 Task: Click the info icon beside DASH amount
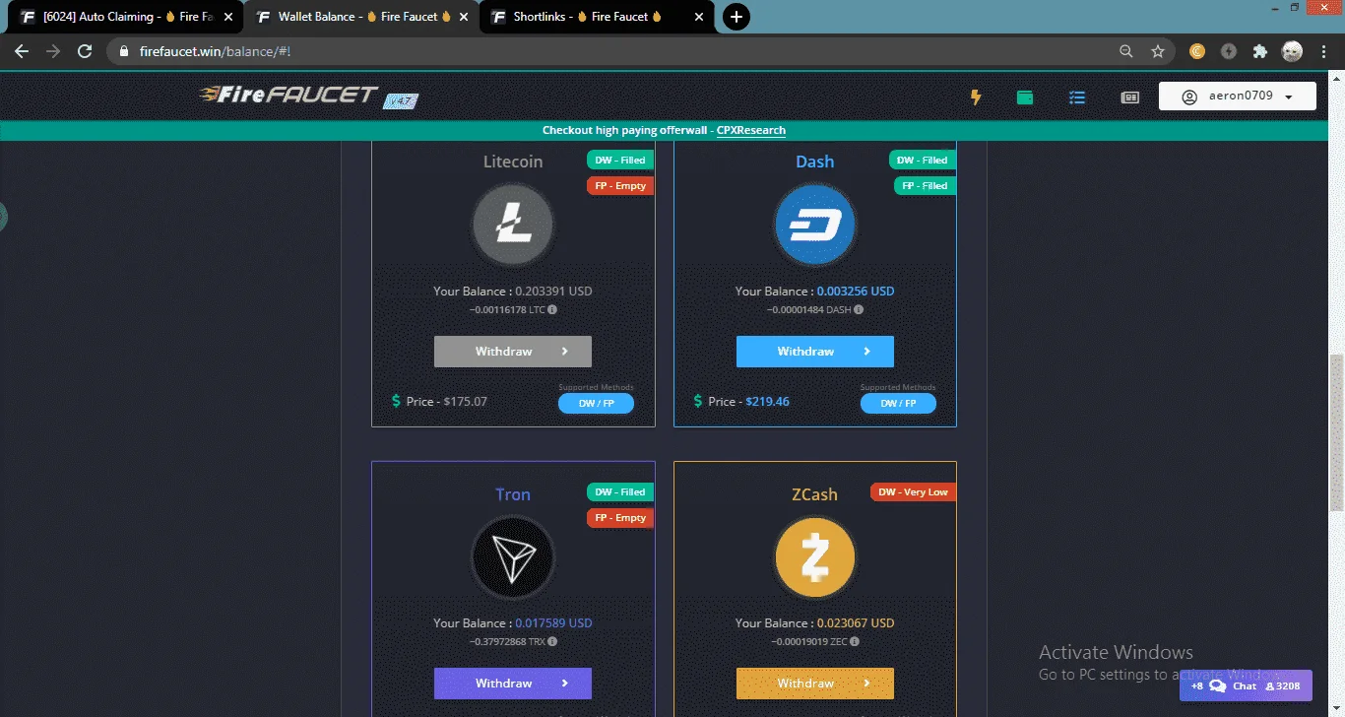tap(859, 309)
